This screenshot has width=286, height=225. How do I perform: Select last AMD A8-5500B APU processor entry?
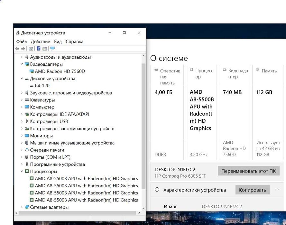[x=86, y=200]
